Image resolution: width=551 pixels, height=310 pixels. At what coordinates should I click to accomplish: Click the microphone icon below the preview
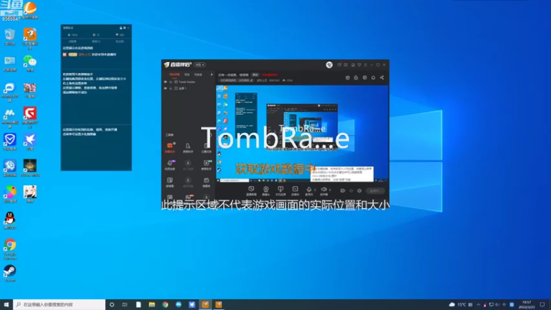pos(309,191)
